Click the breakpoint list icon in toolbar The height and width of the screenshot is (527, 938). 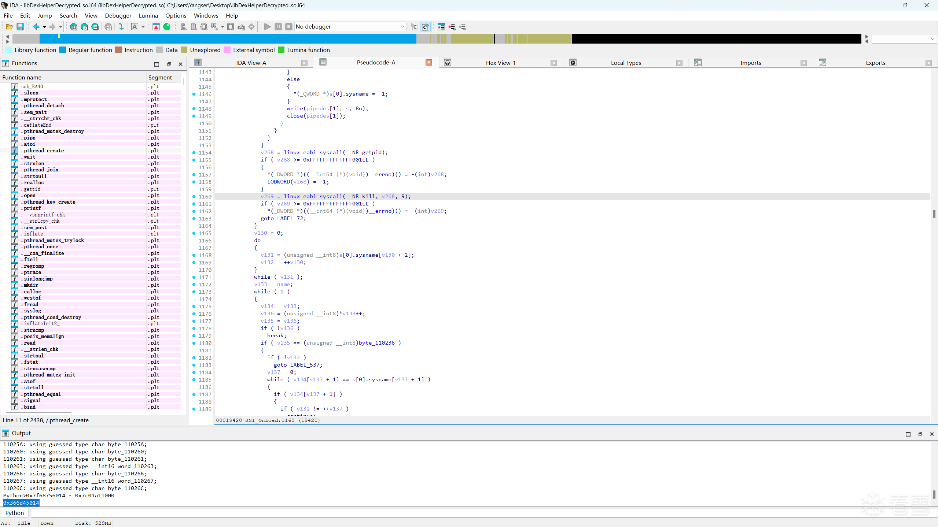click(441, 27)
